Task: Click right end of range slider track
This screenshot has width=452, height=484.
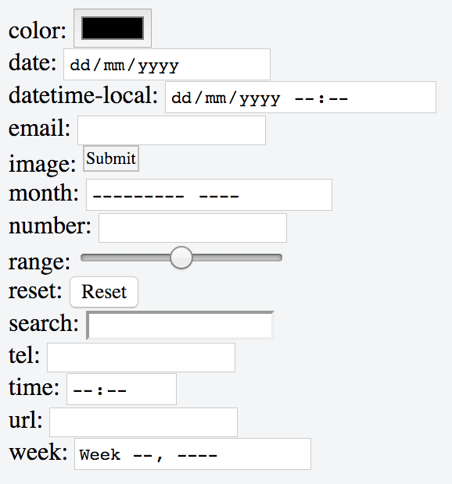Action: (x=278, y=258)
